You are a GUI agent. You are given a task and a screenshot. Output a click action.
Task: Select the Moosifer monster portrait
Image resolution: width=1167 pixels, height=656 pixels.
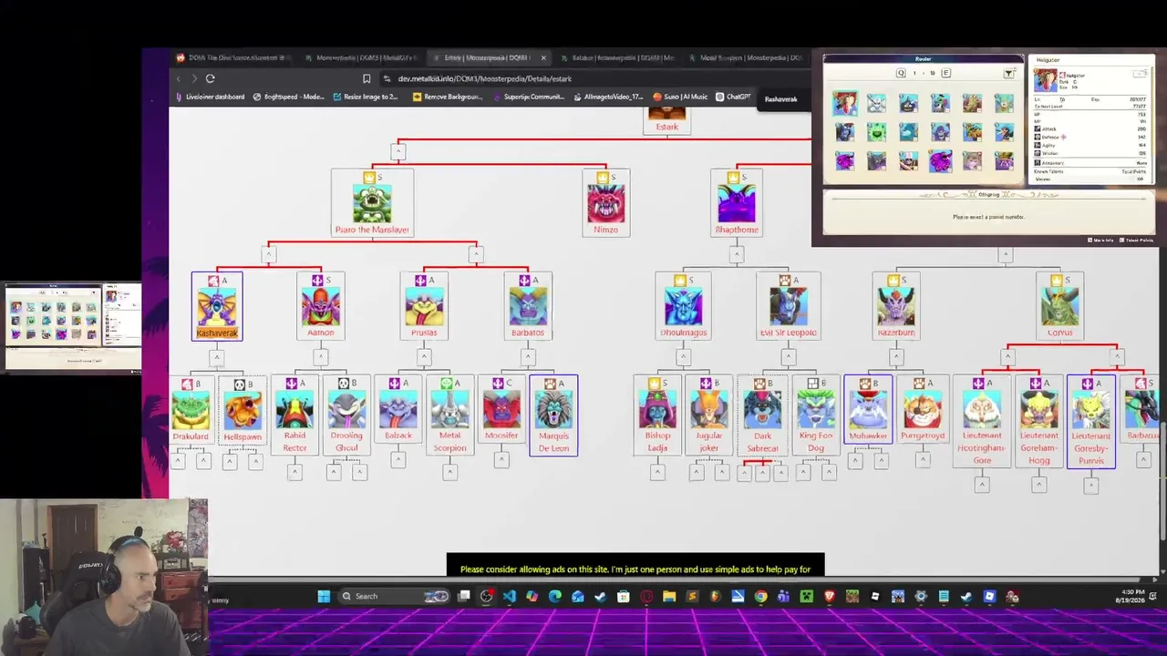501,410
